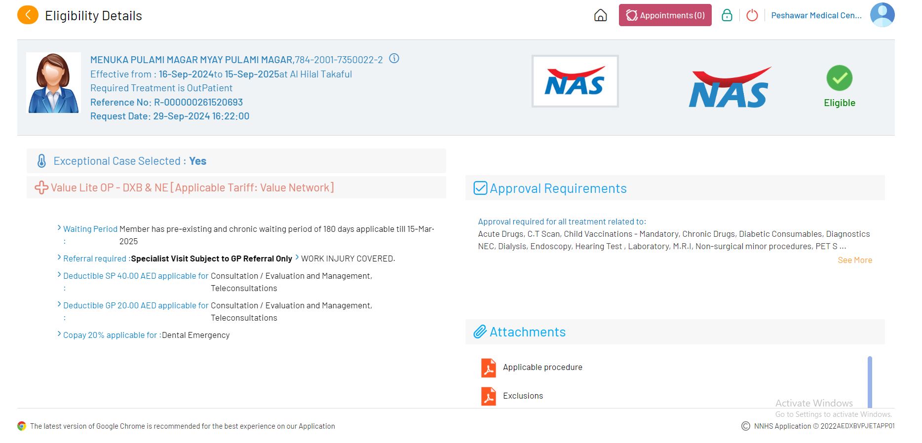Click the Google Chrome icon in footer
922x443 pixels.
22,426
